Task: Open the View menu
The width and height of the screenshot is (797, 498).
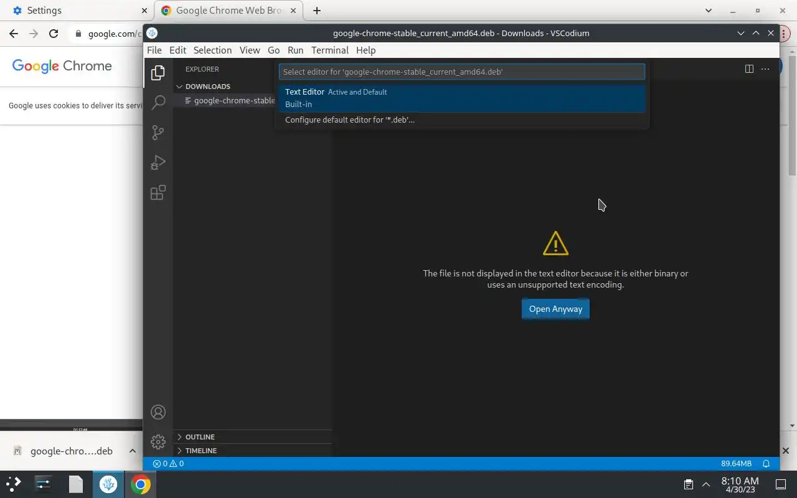Action: (250, 50)
